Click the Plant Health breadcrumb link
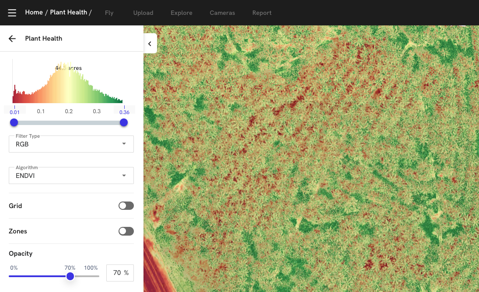Viewport: 479px width, 292px height. click(68, 12)
